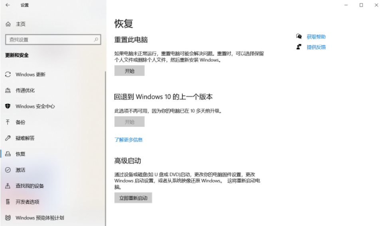Screen dimensions: 383x226
Task: Click the 回退到 Windows 10 的上一个版本 heading
Action: tap(164, 97)
